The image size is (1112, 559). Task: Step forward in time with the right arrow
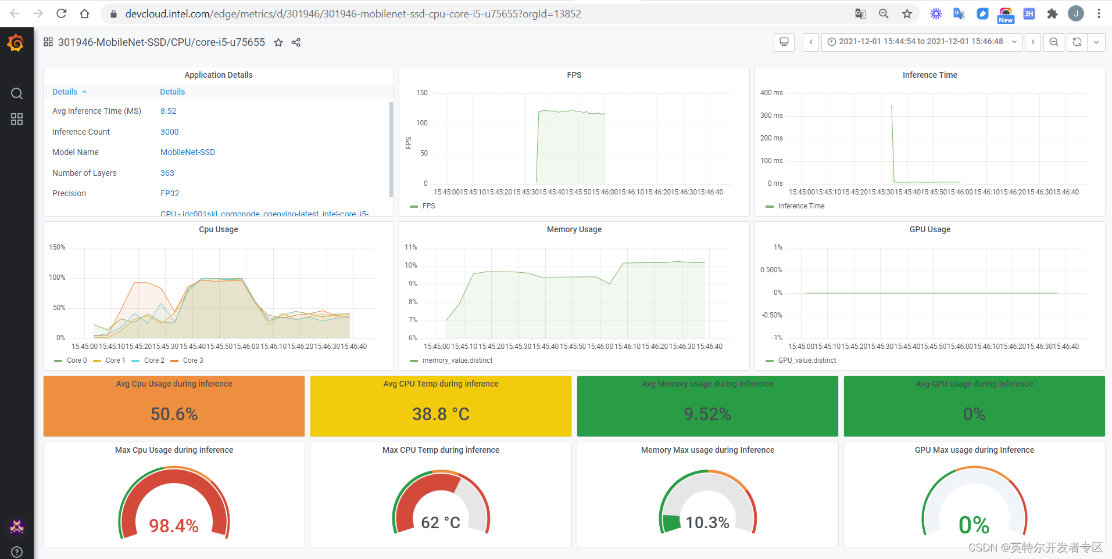[1032, 42]
